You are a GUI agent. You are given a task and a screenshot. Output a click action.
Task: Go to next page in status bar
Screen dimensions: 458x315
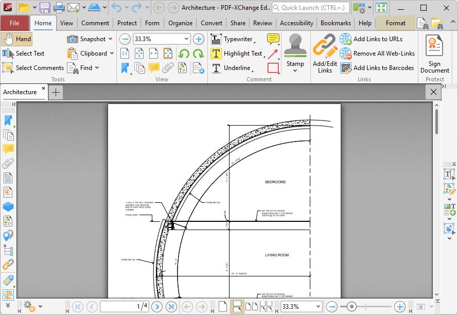click(x=157, y=307)
